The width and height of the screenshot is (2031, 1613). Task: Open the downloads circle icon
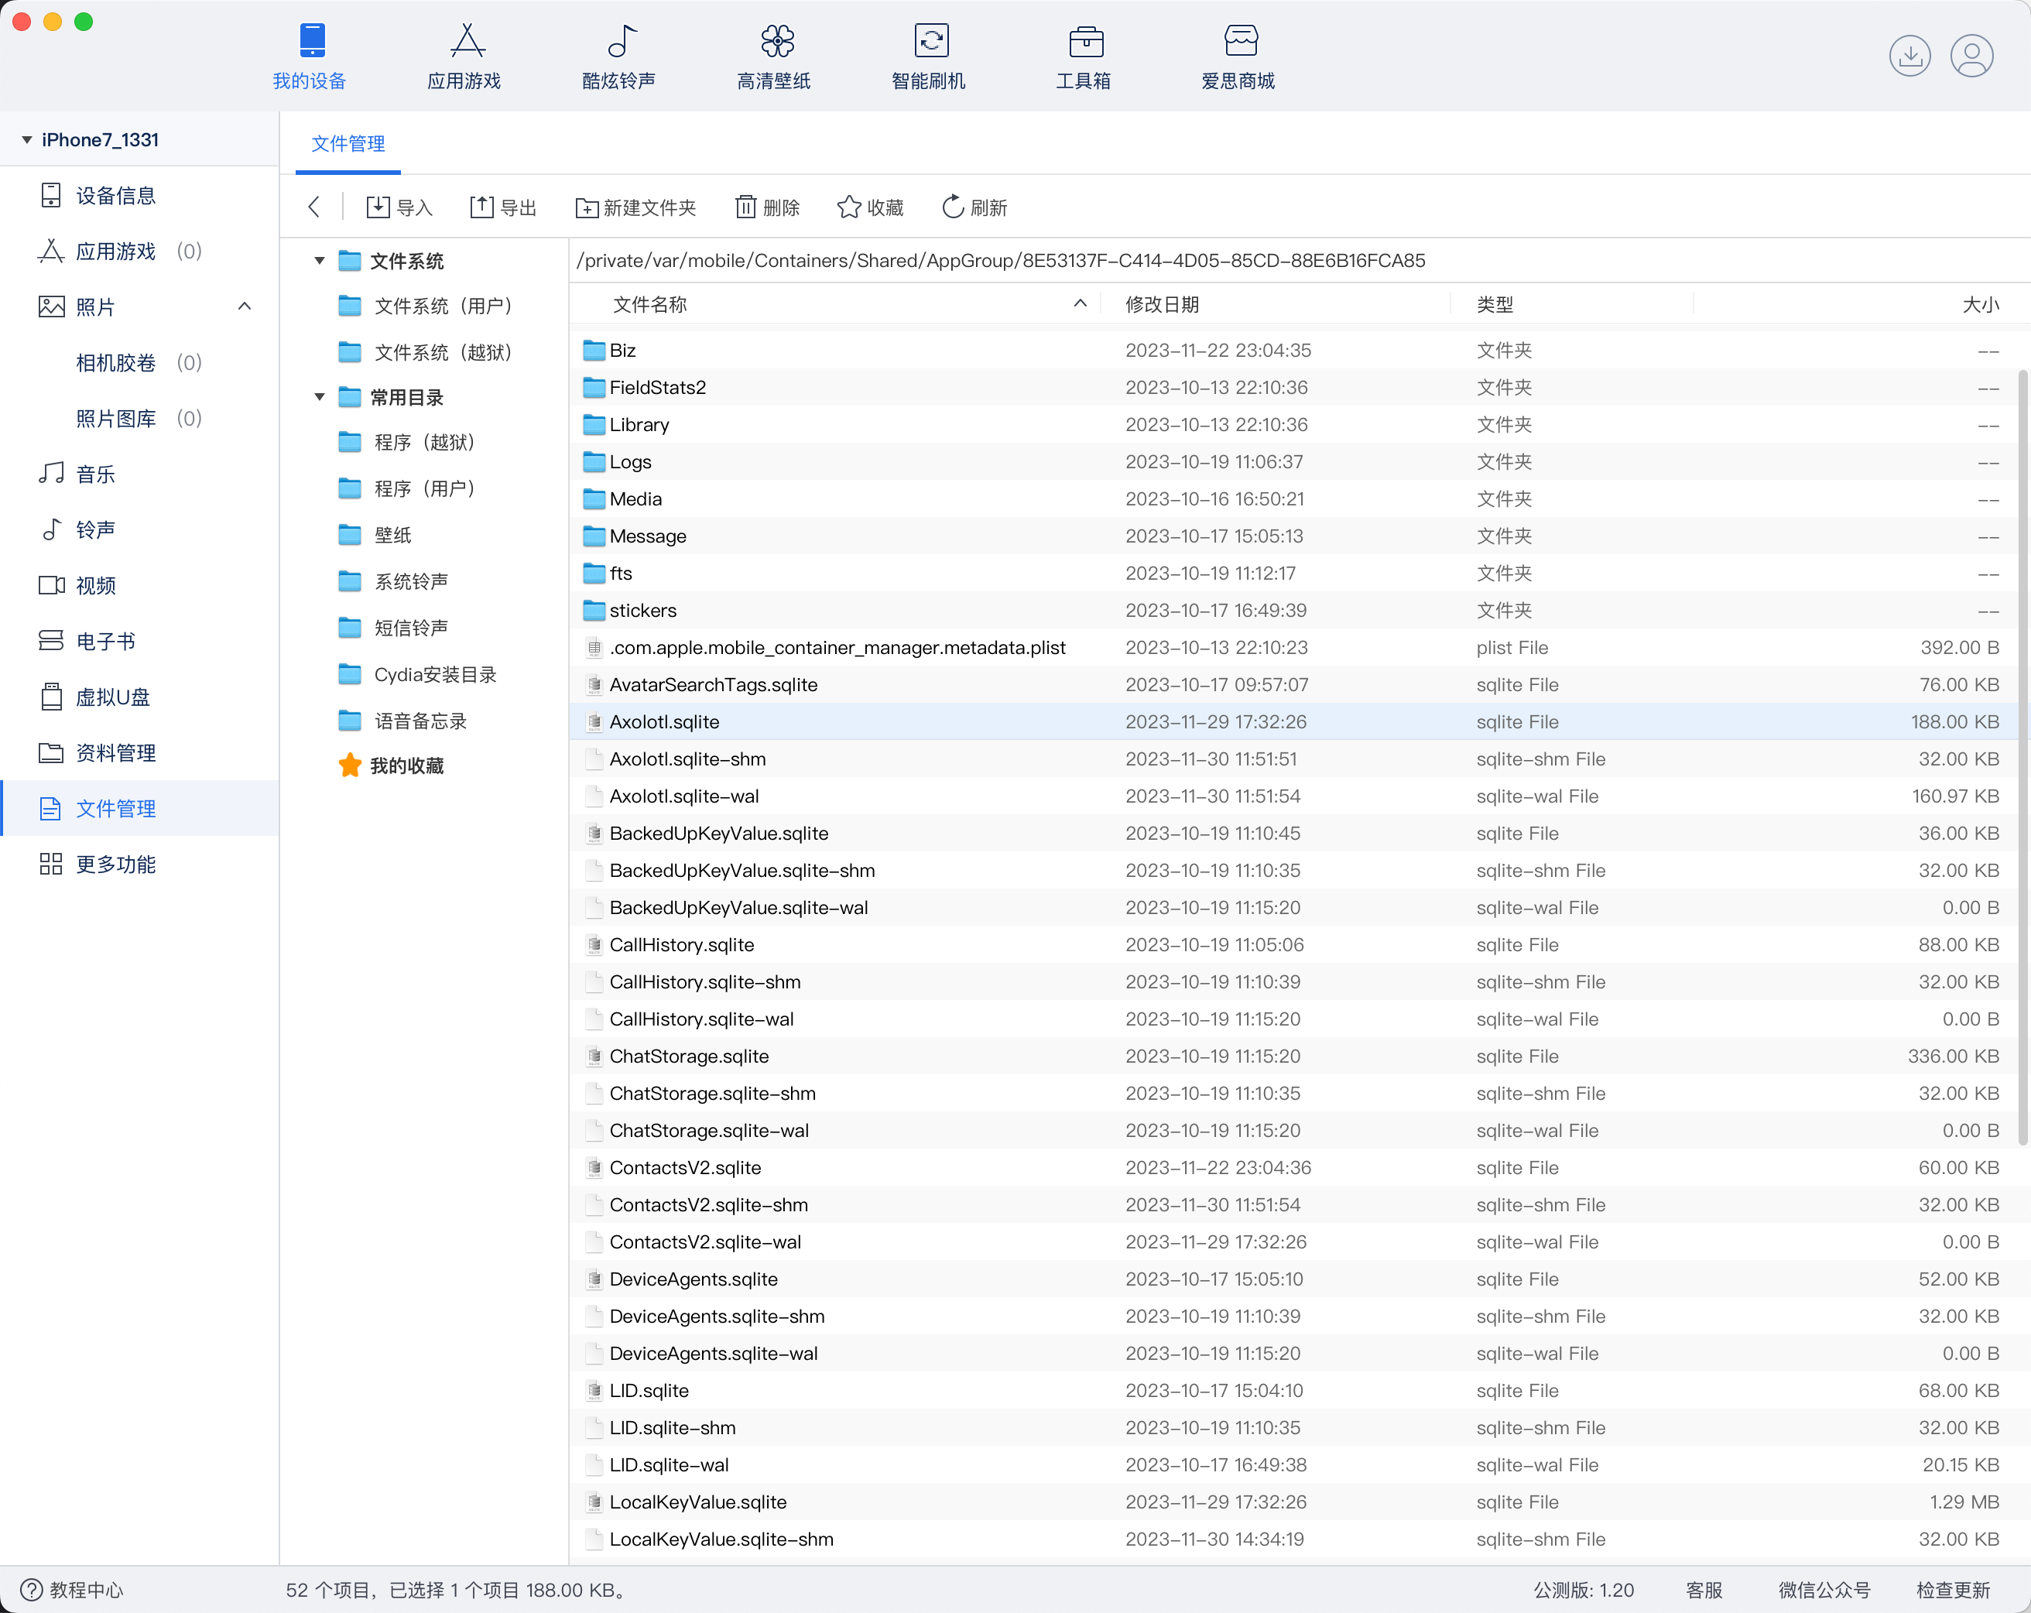tap(1909, 56)
